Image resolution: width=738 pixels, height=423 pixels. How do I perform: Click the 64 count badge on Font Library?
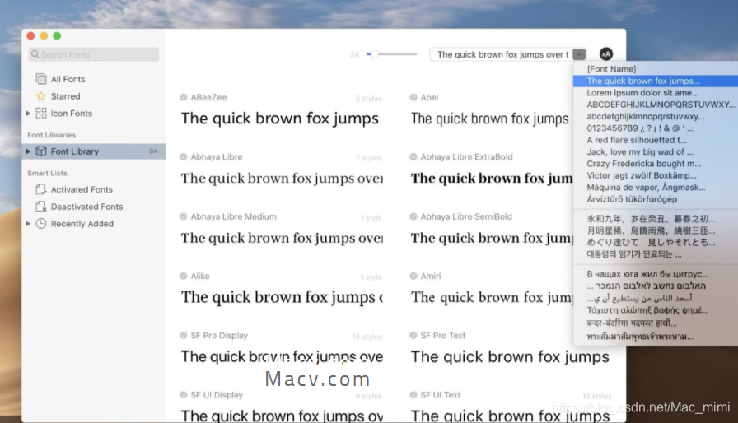tap(153, 151)
